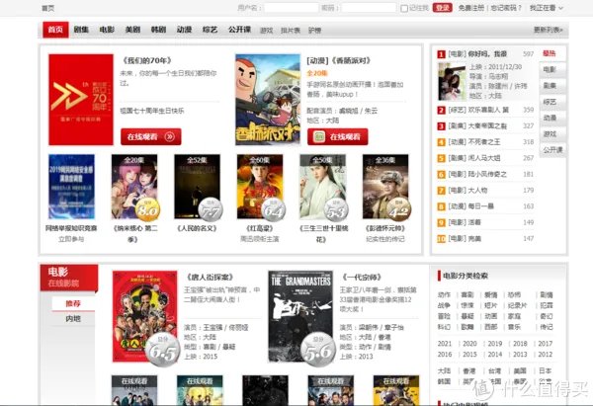Open rank 3 [剧集] 大秦帝国 entry

click(477, 125)
